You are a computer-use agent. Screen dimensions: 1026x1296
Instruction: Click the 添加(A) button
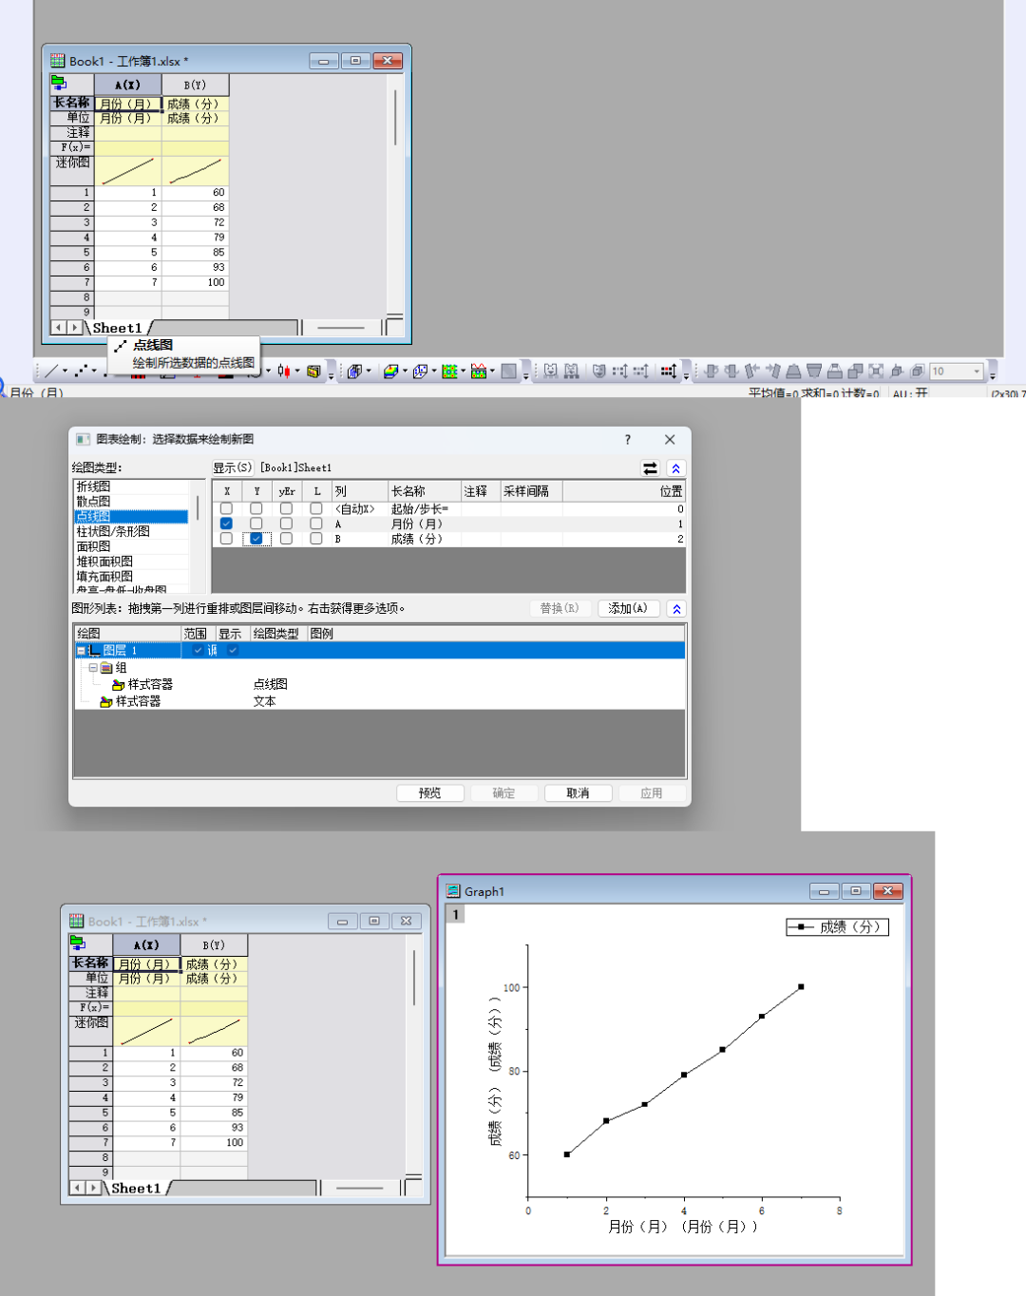628,608
